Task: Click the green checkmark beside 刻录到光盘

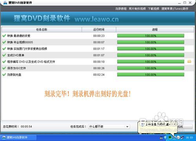Action: [x=4, y=74]
